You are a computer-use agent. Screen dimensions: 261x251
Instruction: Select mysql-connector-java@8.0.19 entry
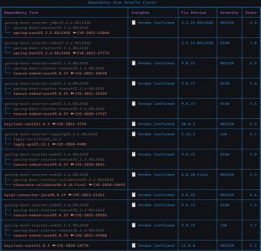(35, 195)
